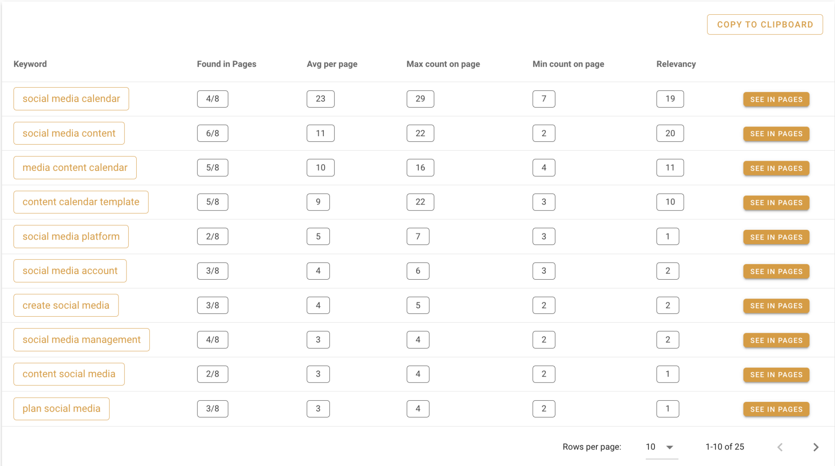This screenshot has width=835, height=466.
Task: Click the Found in Pages header
Action: [226, 64]
